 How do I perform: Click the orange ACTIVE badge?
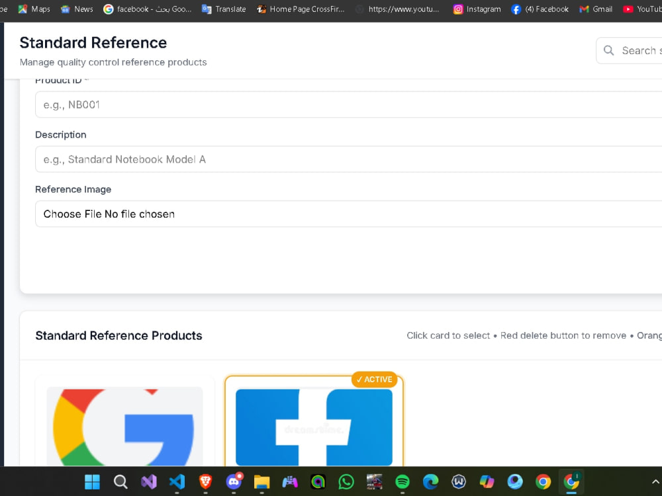point(374,379)
